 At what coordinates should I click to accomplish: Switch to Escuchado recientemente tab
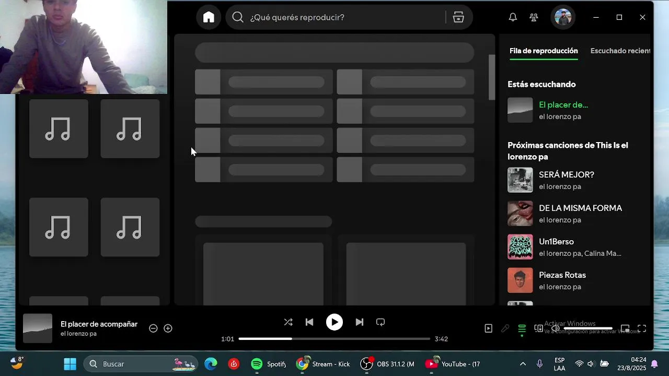[620, 51]
